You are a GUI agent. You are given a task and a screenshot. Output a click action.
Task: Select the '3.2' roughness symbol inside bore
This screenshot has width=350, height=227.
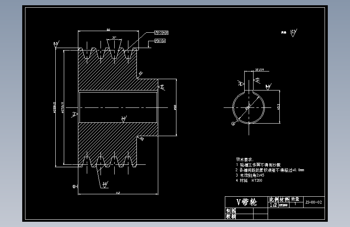coord(124,119)
